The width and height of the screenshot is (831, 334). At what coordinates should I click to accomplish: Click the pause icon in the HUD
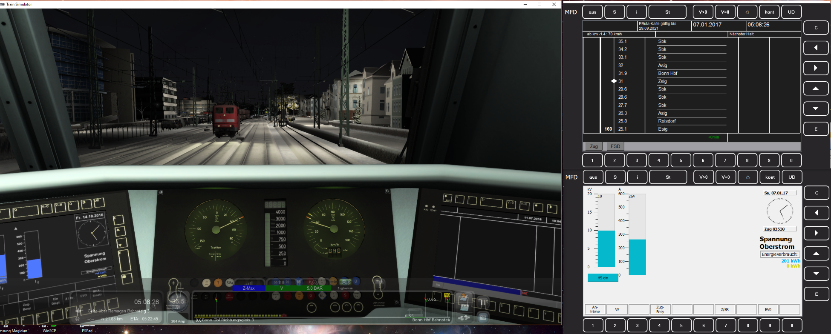(483, 302)
